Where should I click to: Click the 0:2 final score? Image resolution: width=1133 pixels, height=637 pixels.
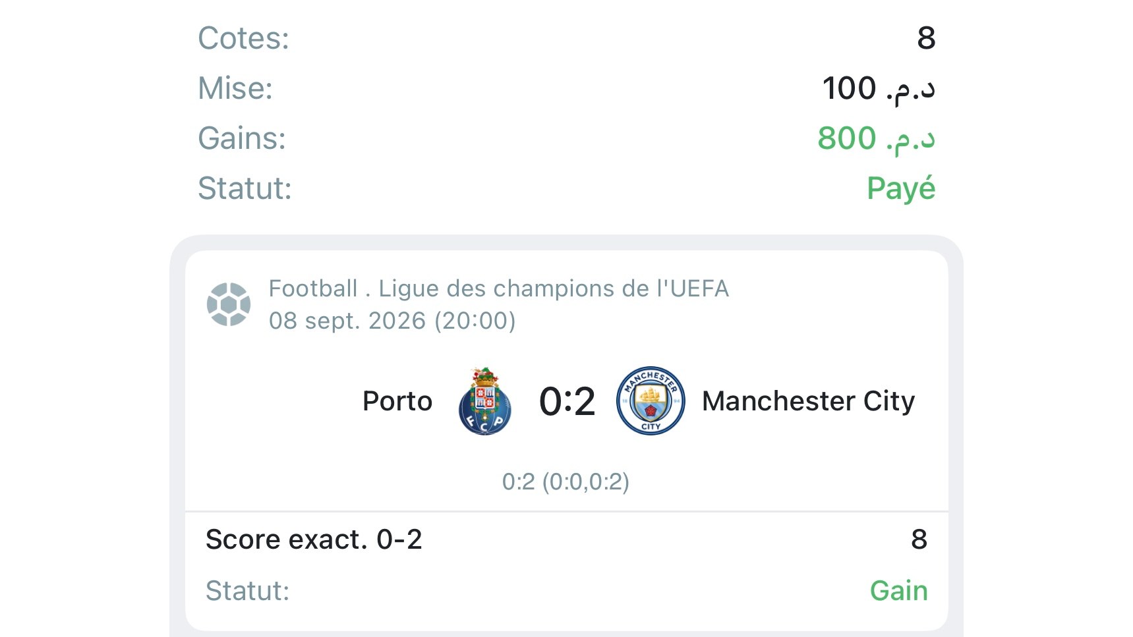tap(567, 401)
